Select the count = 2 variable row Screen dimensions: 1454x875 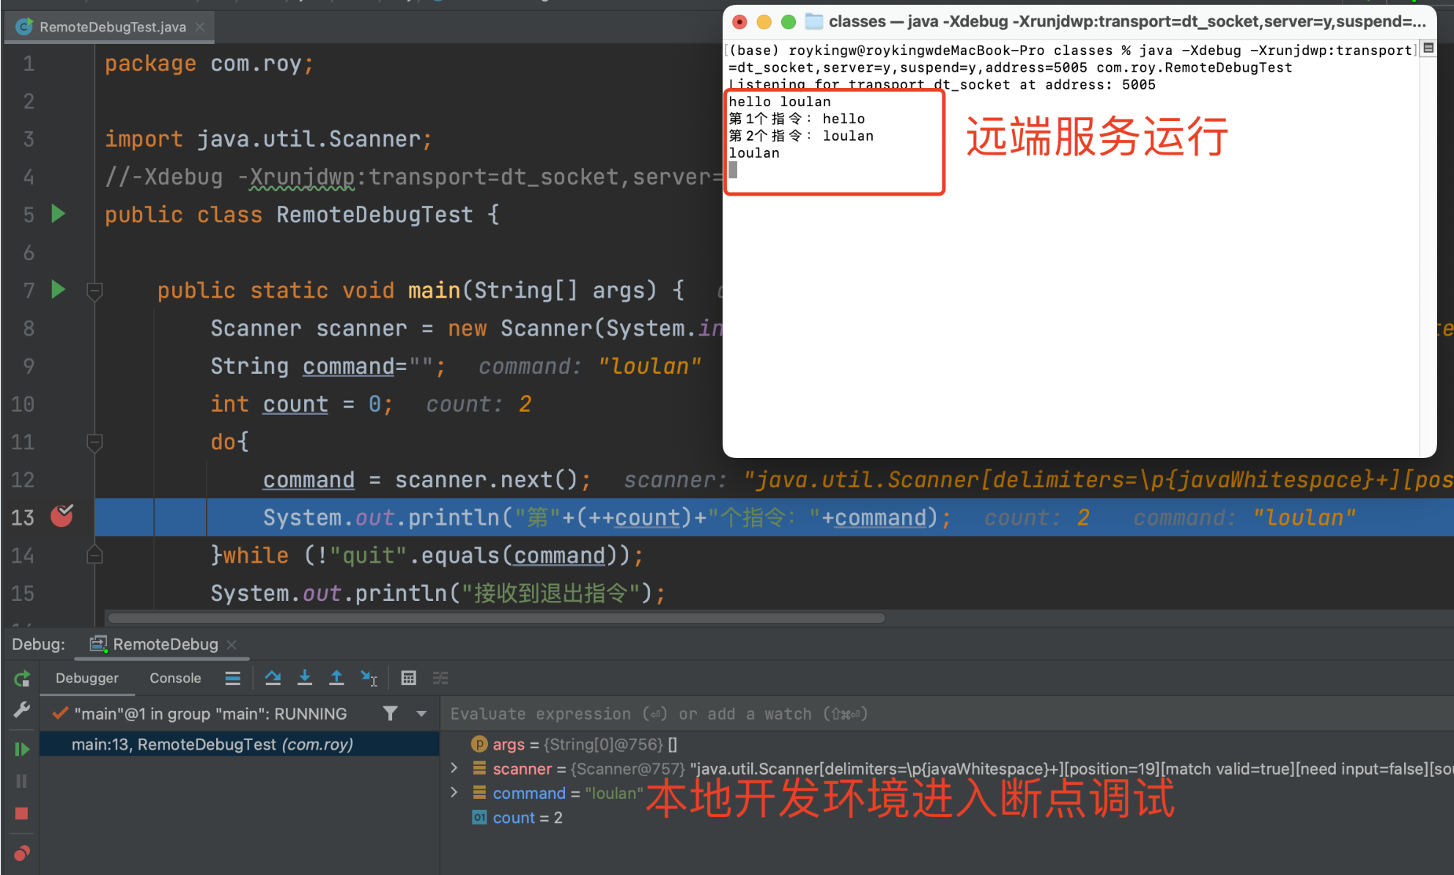[x=945, y=818]
